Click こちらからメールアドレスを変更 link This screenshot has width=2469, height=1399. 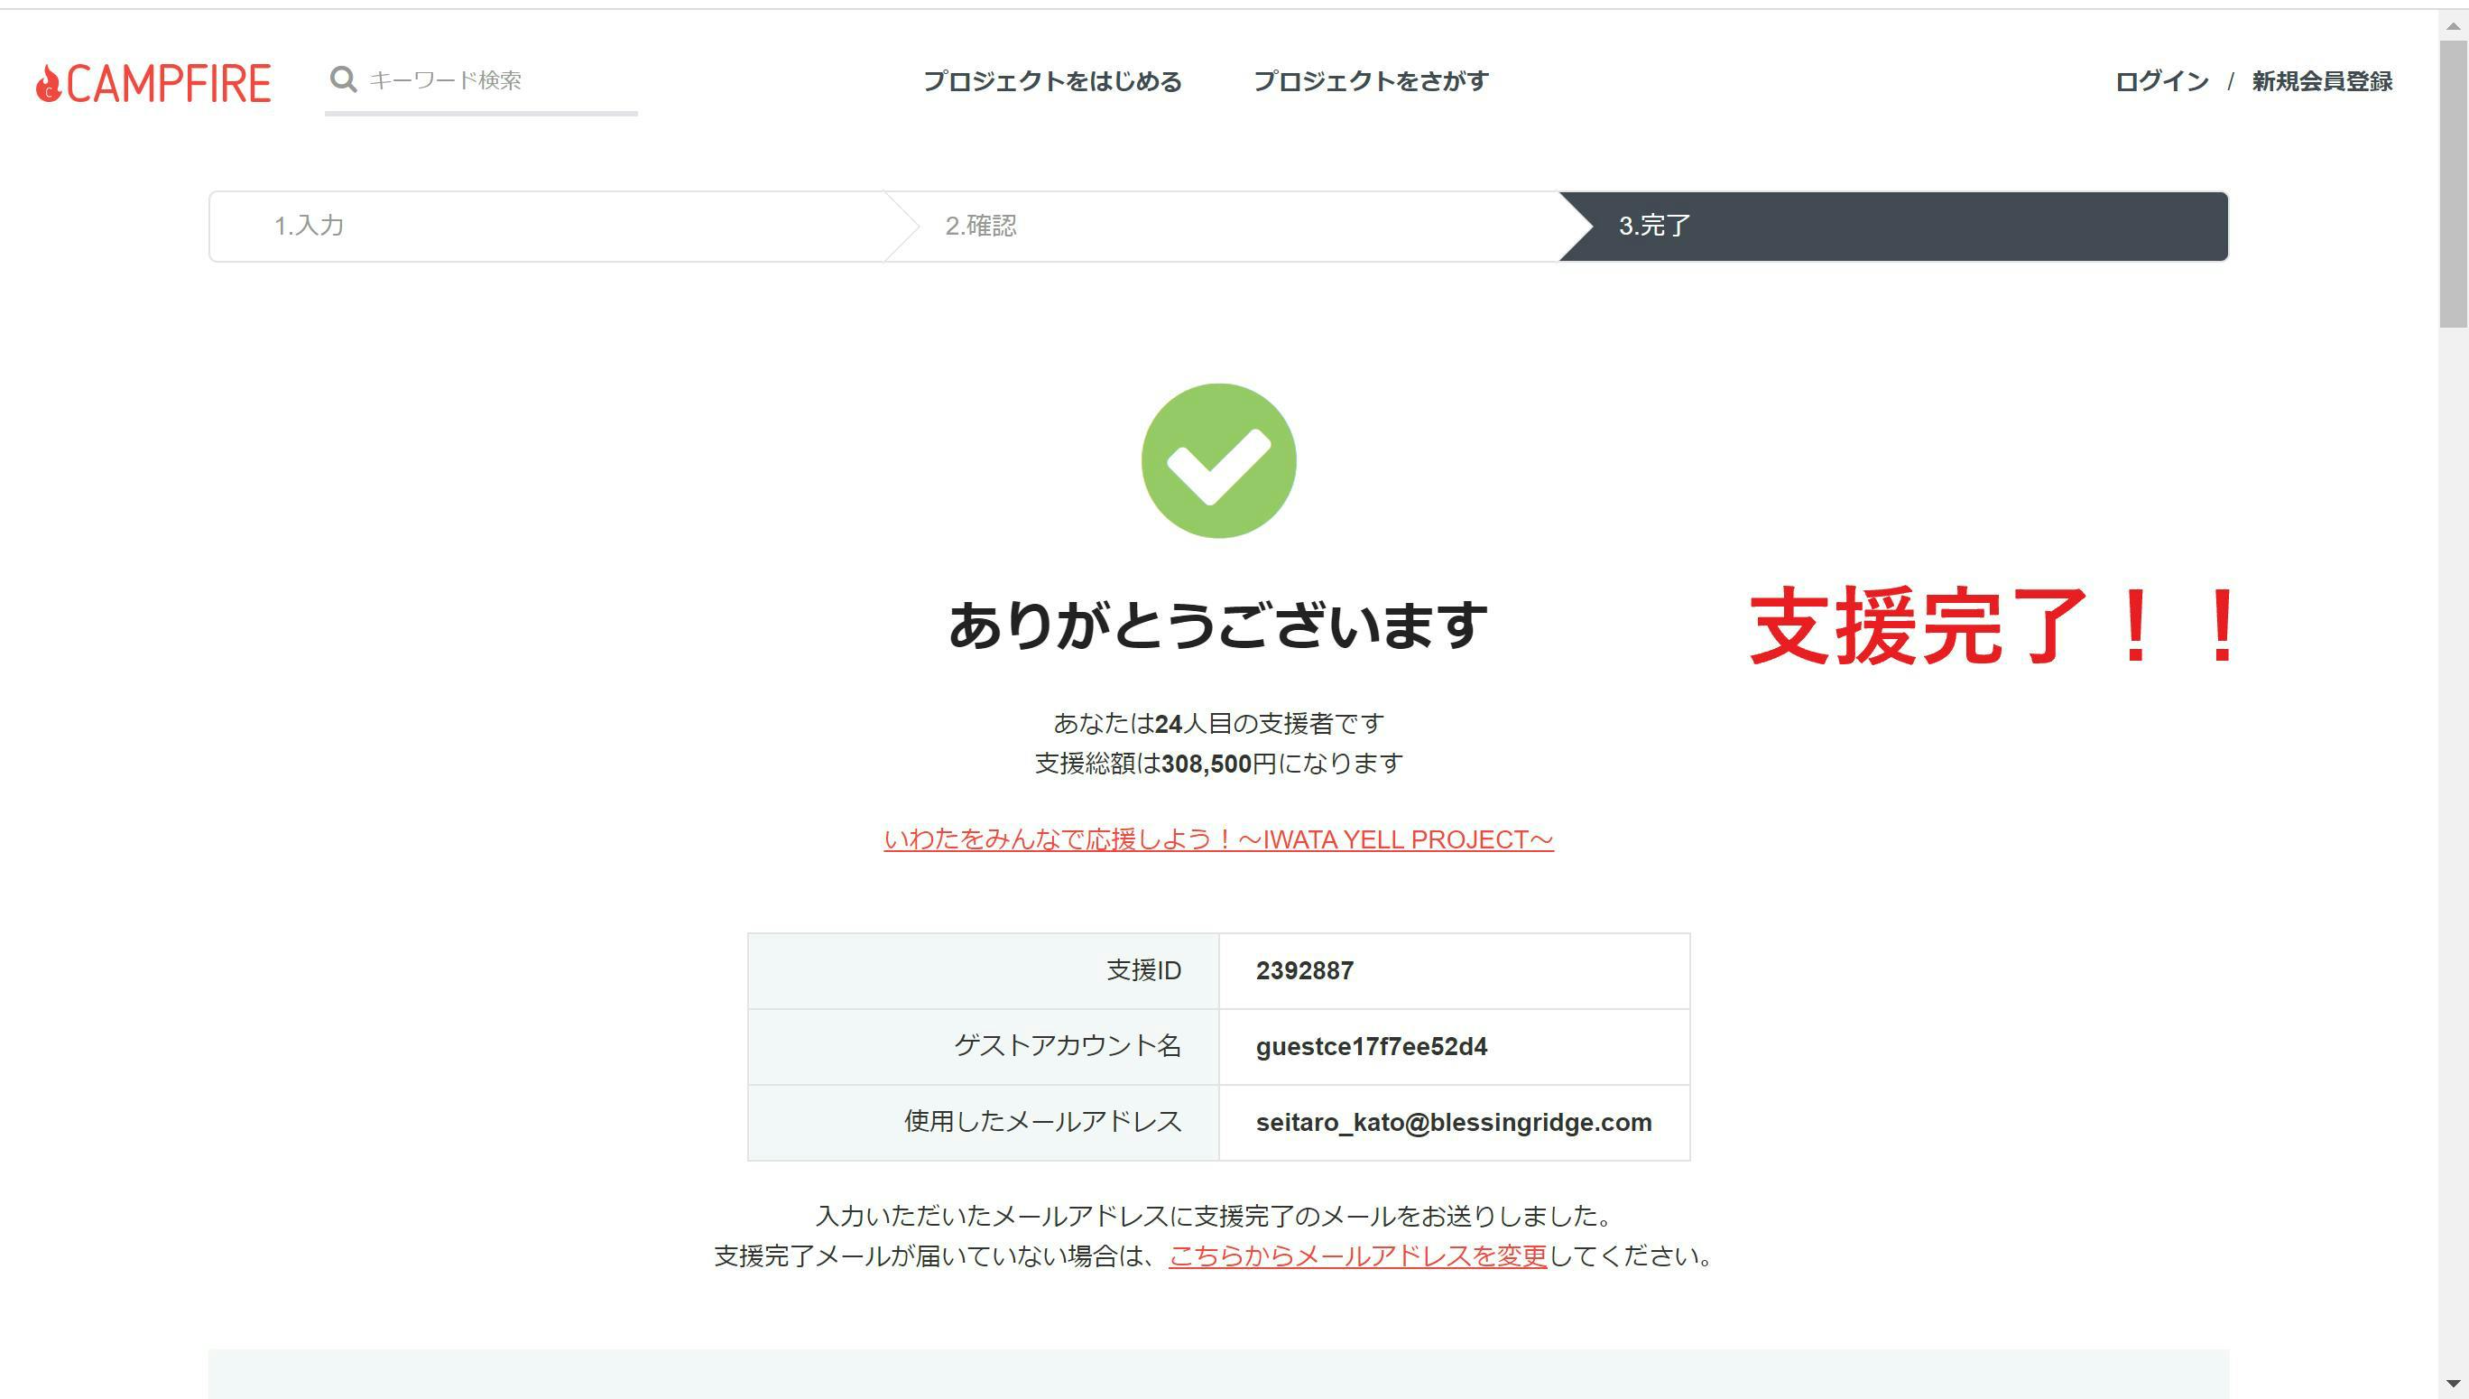tap(1357, 1255)
